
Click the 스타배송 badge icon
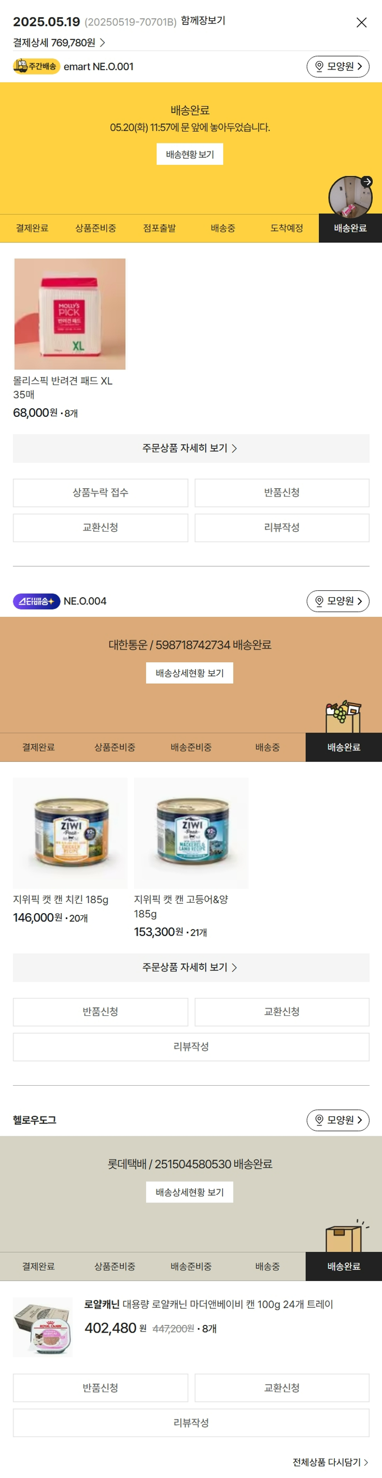point(37,600)
